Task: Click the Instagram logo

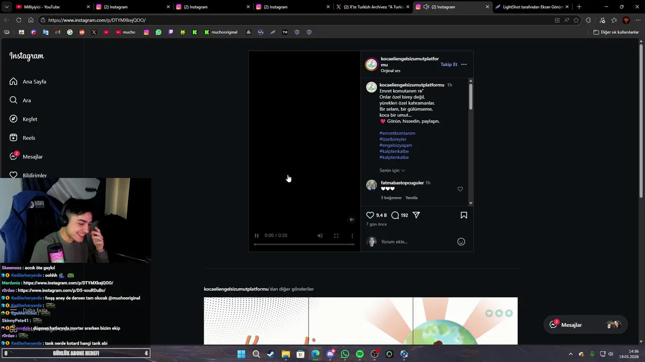Action: (27, 56)
